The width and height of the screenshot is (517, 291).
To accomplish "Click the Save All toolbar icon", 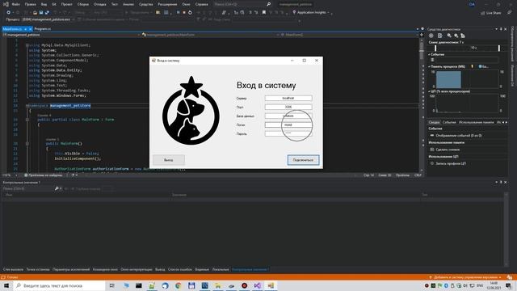I will click(47, 13).
